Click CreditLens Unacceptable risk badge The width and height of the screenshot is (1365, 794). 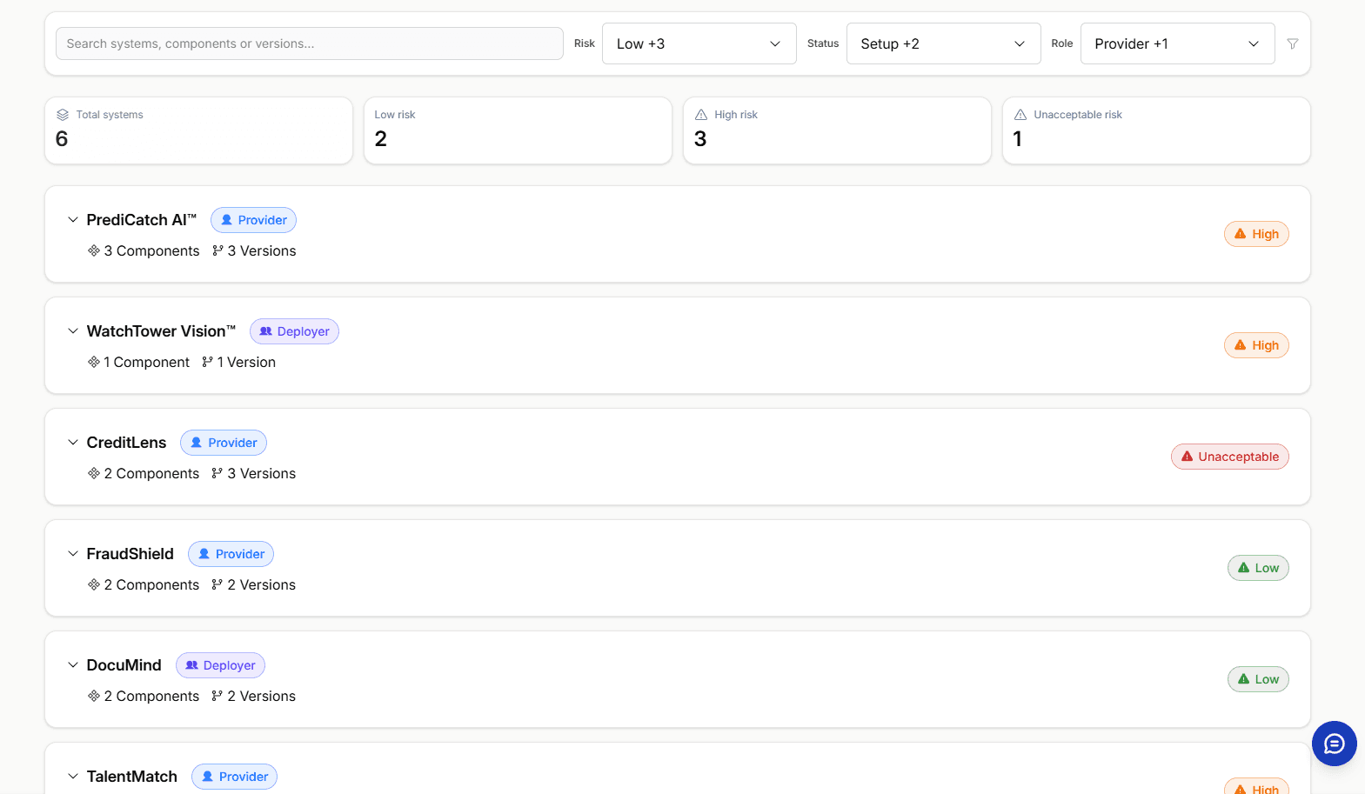[x=1229, y=457]
